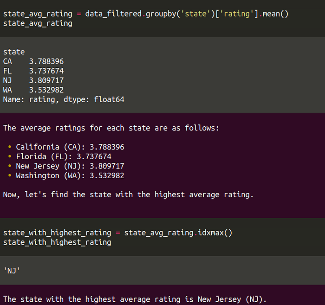Click the sentence about finding highest average rating
This screenshot has height=305, width=325.
(x=128, y=195)
